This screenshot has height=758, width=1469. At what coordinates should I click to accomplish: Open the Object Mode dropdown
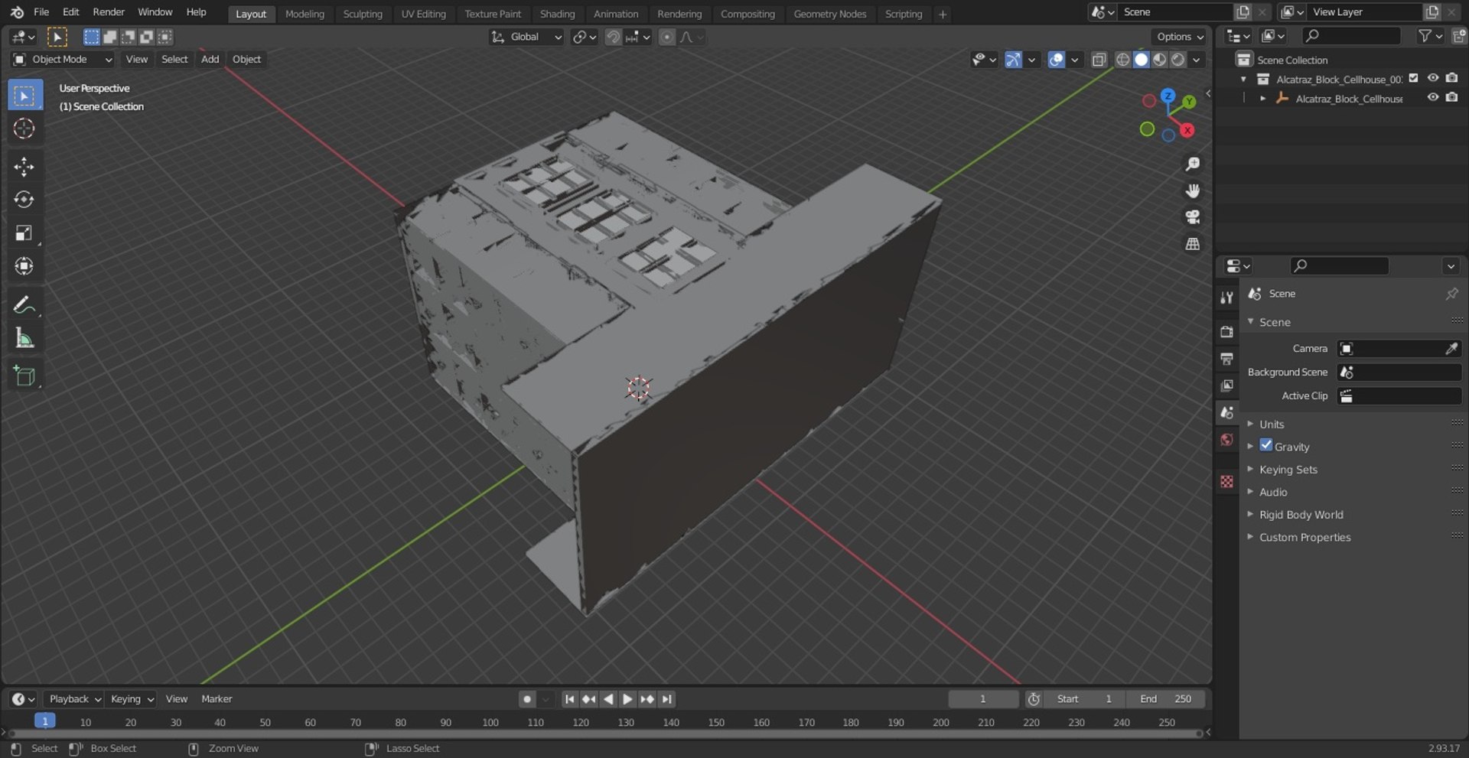coord(63,60)
